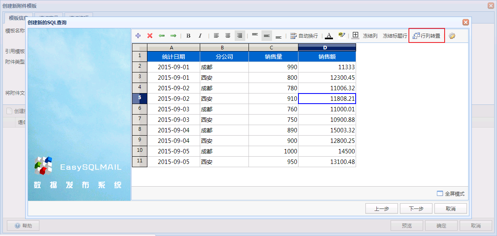
Task: Select column B header
Action: tap(224, 47)
